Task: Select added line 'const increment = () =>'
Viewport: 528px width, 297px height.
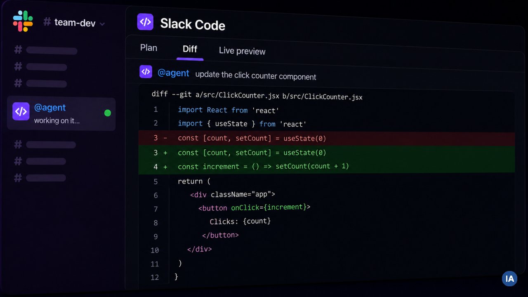Action: click(327, 166)
